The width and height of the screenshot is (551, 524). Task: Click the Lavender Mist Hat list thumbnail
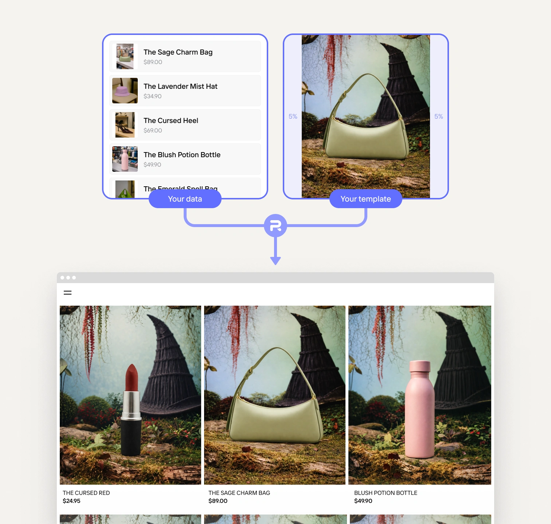point(125,91)
